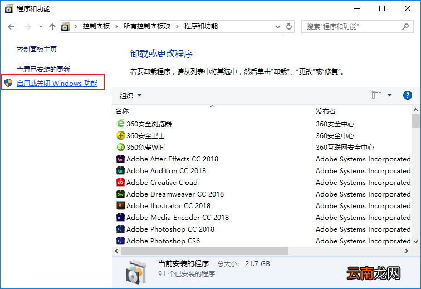
Task: Select Adobe Dreamweaver CC 2018 entry
Action: [175, 194]
